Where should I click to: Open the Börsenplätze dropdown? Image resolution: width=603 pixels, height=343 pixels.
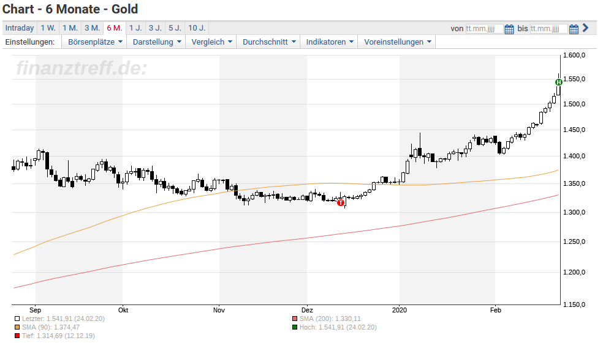click(x=95, y=42)
